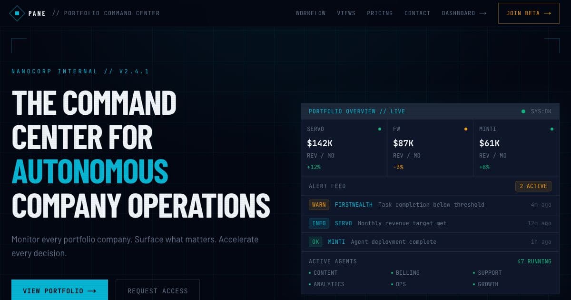This screenshot has height=300, width=571.
Task: Click the OK tag on MINTI alert
Action: pos(315,242)
